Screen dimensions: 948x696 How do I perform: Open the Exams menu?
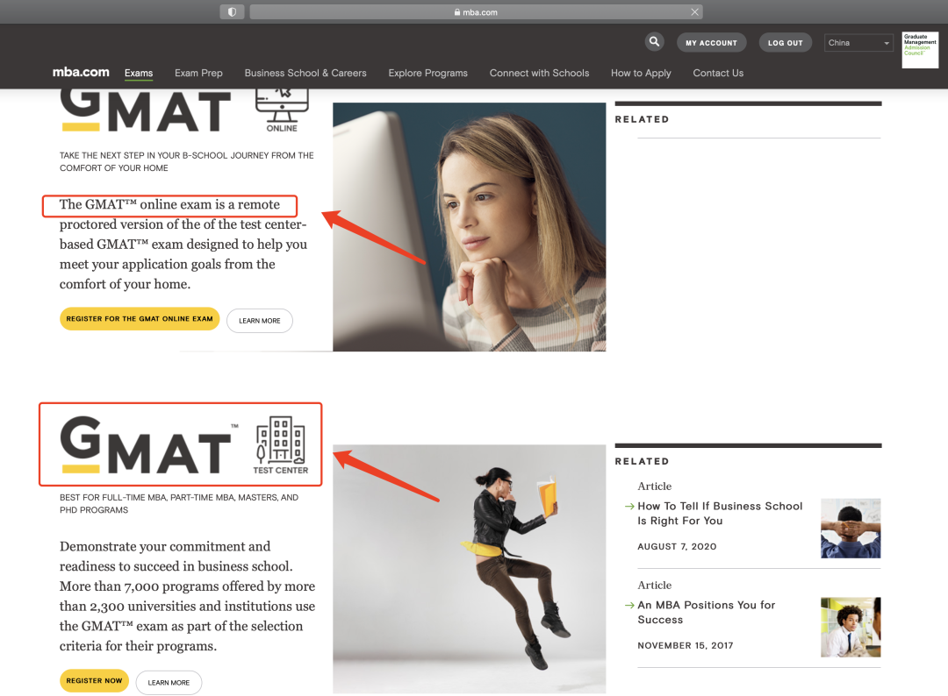point(139,73)
